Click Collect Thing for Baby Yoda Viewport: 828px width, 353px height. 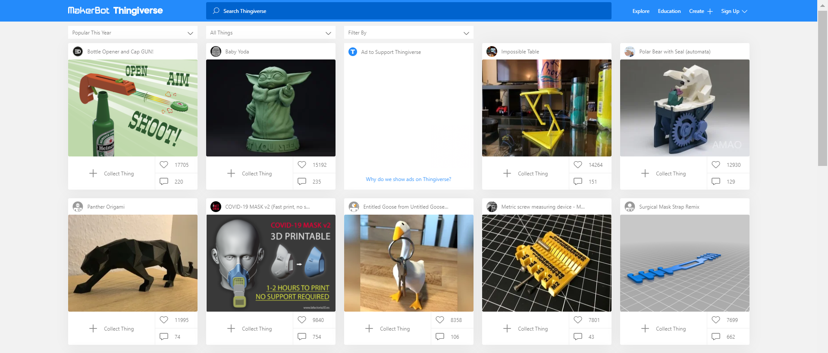tap(249, 173)
